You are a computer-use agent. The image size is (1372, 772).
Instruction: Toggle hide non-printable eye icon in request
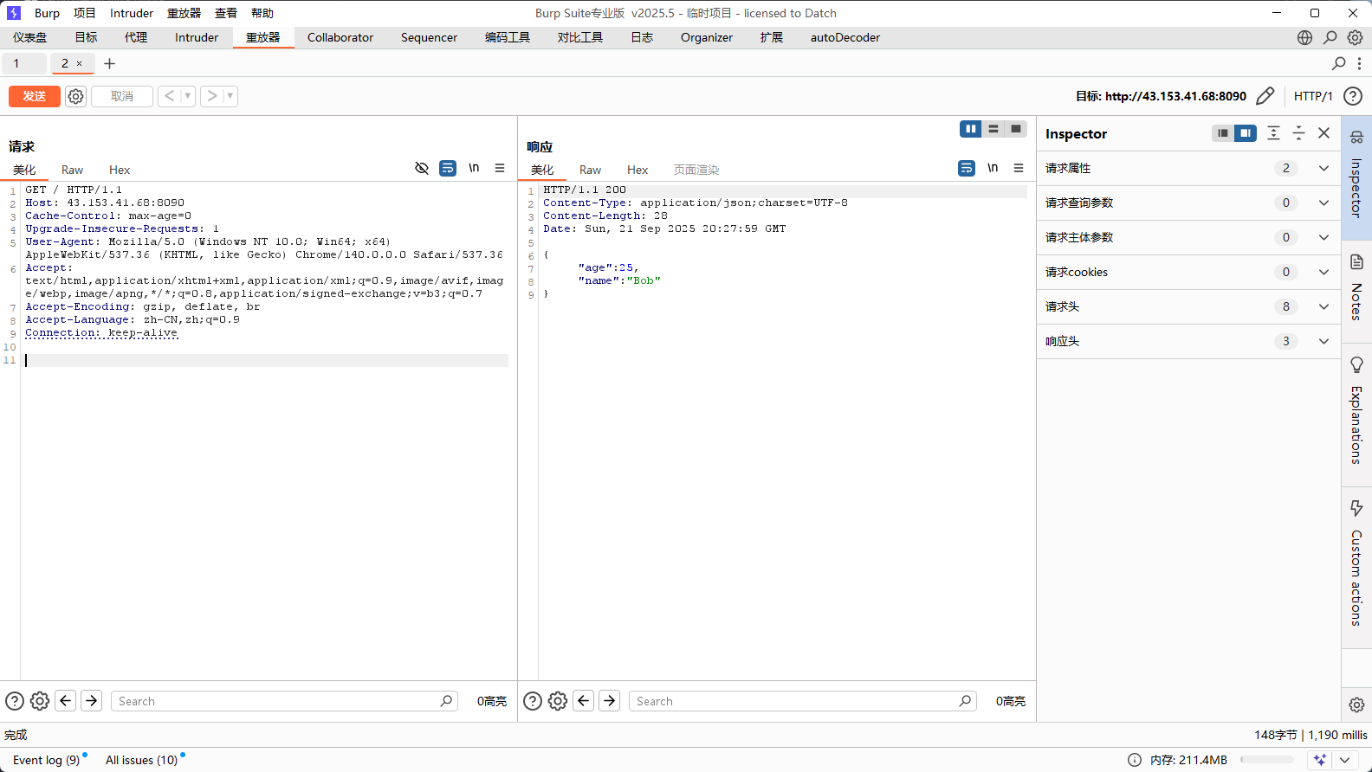(x=422, y=168)
